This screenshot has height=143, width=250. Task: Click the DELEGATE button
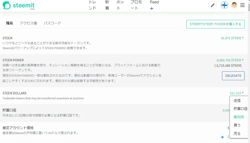point(233,76)
